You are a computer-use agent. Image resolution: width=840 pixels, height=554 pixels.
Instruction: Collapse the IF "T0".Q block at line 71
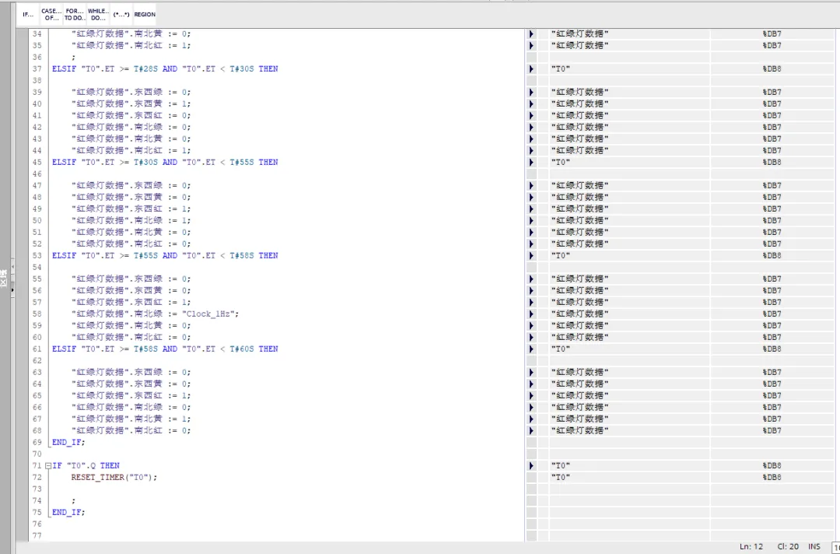[x=47, y=466]
